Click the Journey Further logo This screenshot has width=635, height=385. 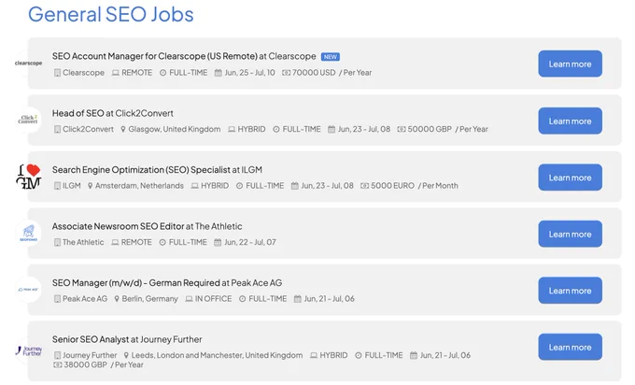click(x=28, y=350)
